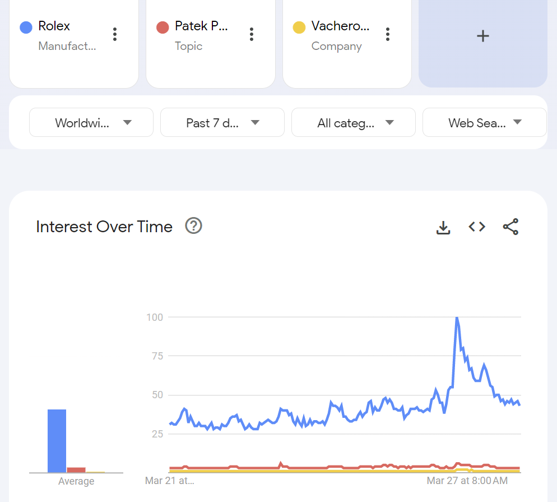Open the Web Search type dropdown
The height and width of the screenshot is (502, 557).
(485, 123)
